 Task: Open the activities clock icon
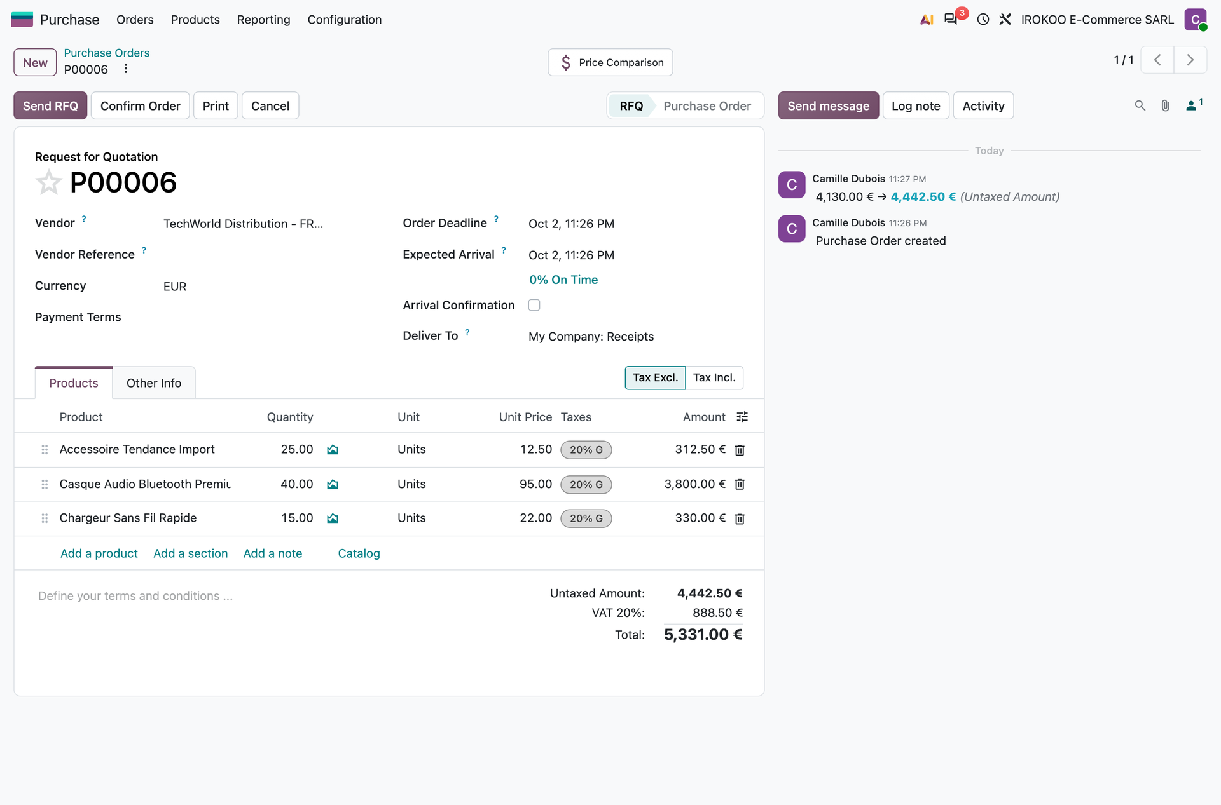tap(983, 20)
